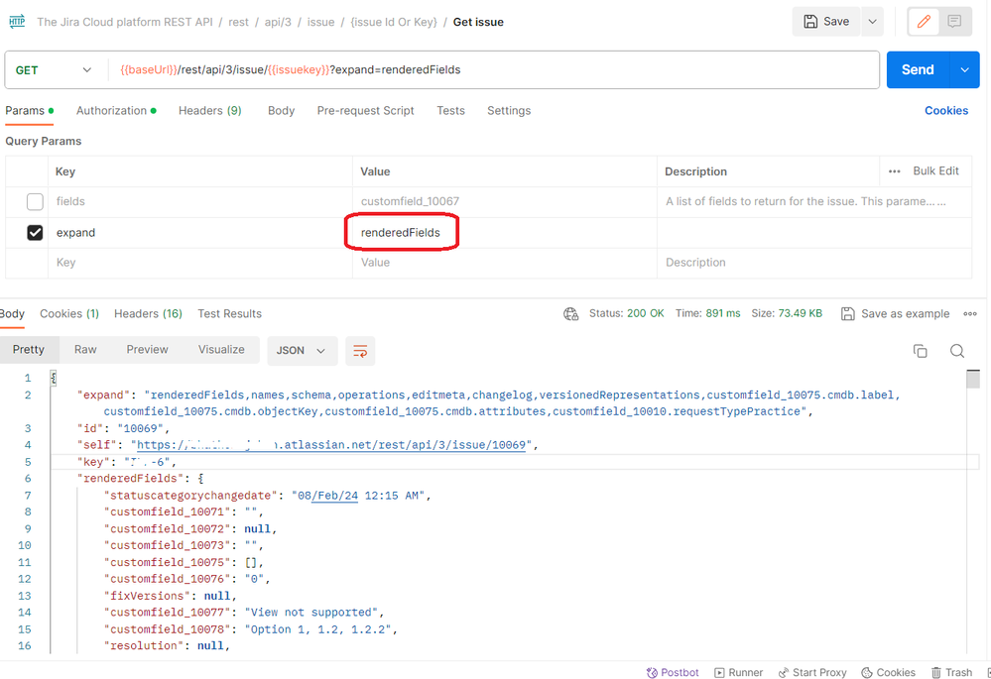The image size is (991, 679).
Task: Select the Visualize view
Action: 221,350
